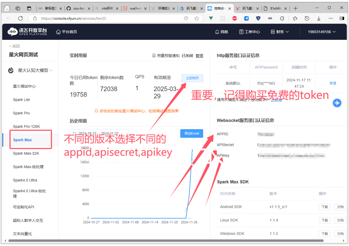
Task: Open browser settings and more menu
Action: pyautogui.click(x=330, y=18)
